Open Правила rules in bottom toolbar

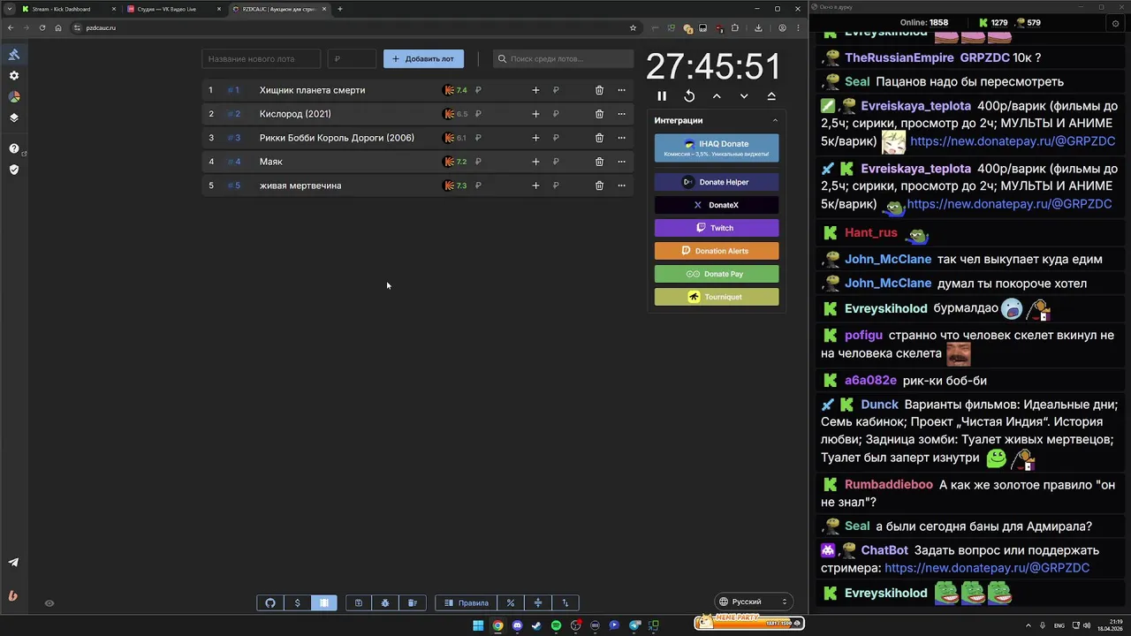pos(466,603)
